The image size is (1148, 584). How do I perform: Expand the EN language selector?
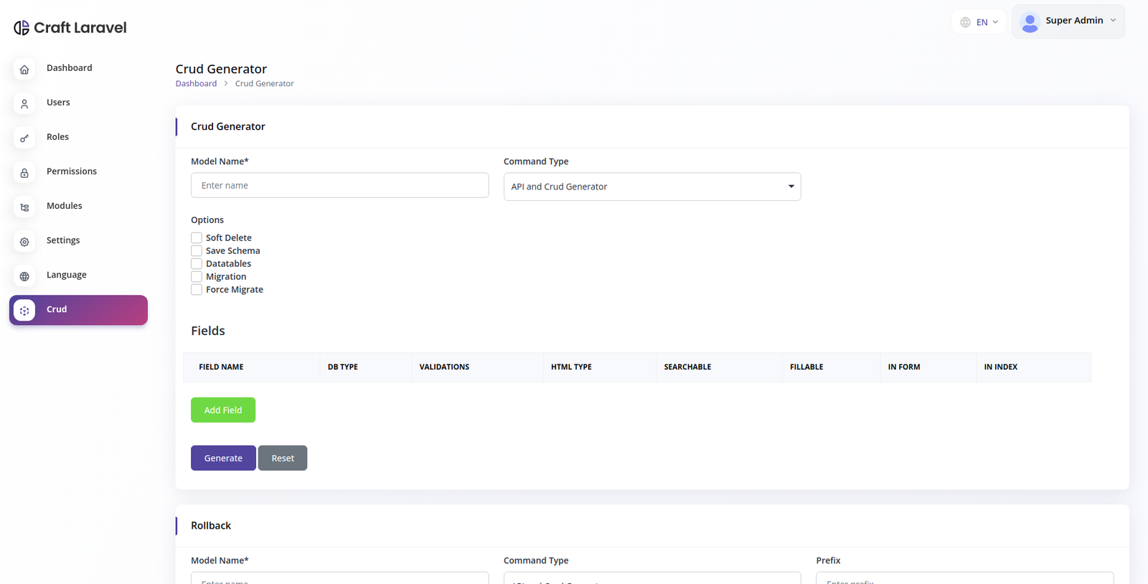point(979,22)
